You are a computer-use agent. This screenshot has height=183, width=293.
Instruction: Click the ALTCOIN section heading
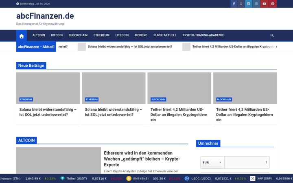coord(26,140)
